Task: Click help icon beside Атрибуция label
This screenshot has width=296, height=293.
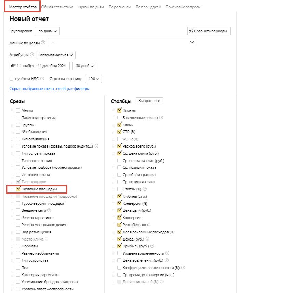Action: tap(32, 55)
